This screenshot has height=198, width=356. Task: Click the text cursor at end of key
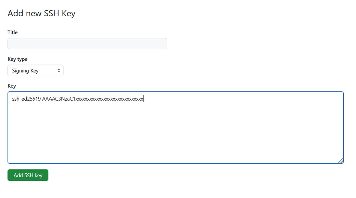click(144, 99)
